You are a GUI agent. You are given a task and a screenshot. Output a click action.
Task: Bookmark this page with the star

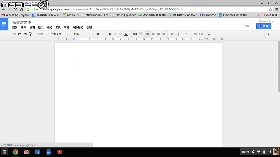[271, 9]
